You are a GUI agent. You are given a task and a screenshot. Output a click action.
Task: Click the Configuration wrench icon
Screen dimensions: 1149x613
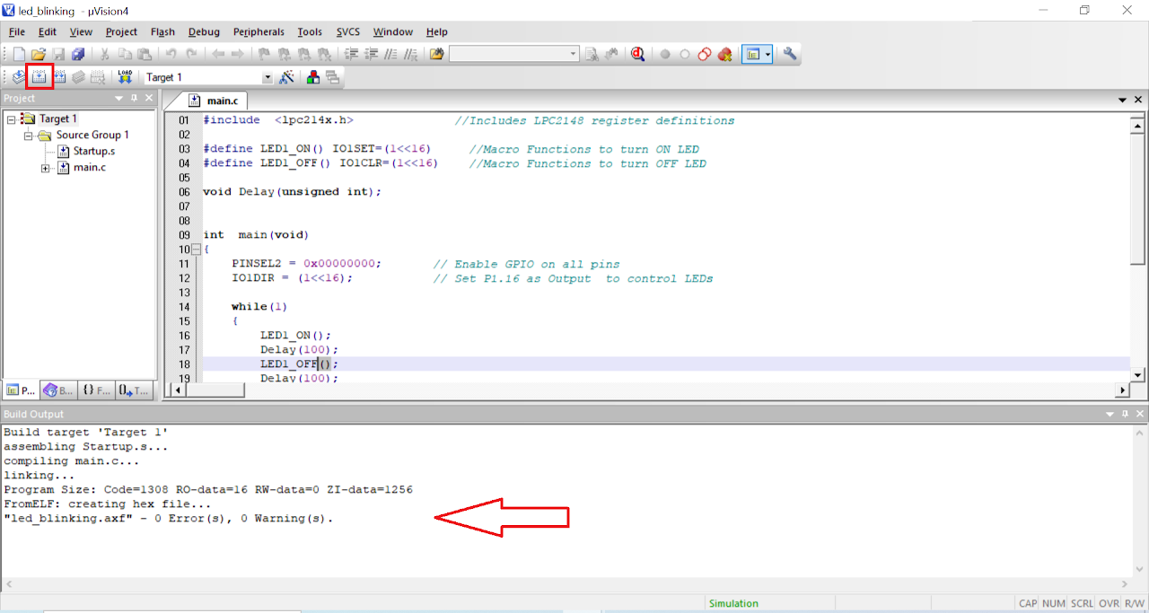click(788, 54)
